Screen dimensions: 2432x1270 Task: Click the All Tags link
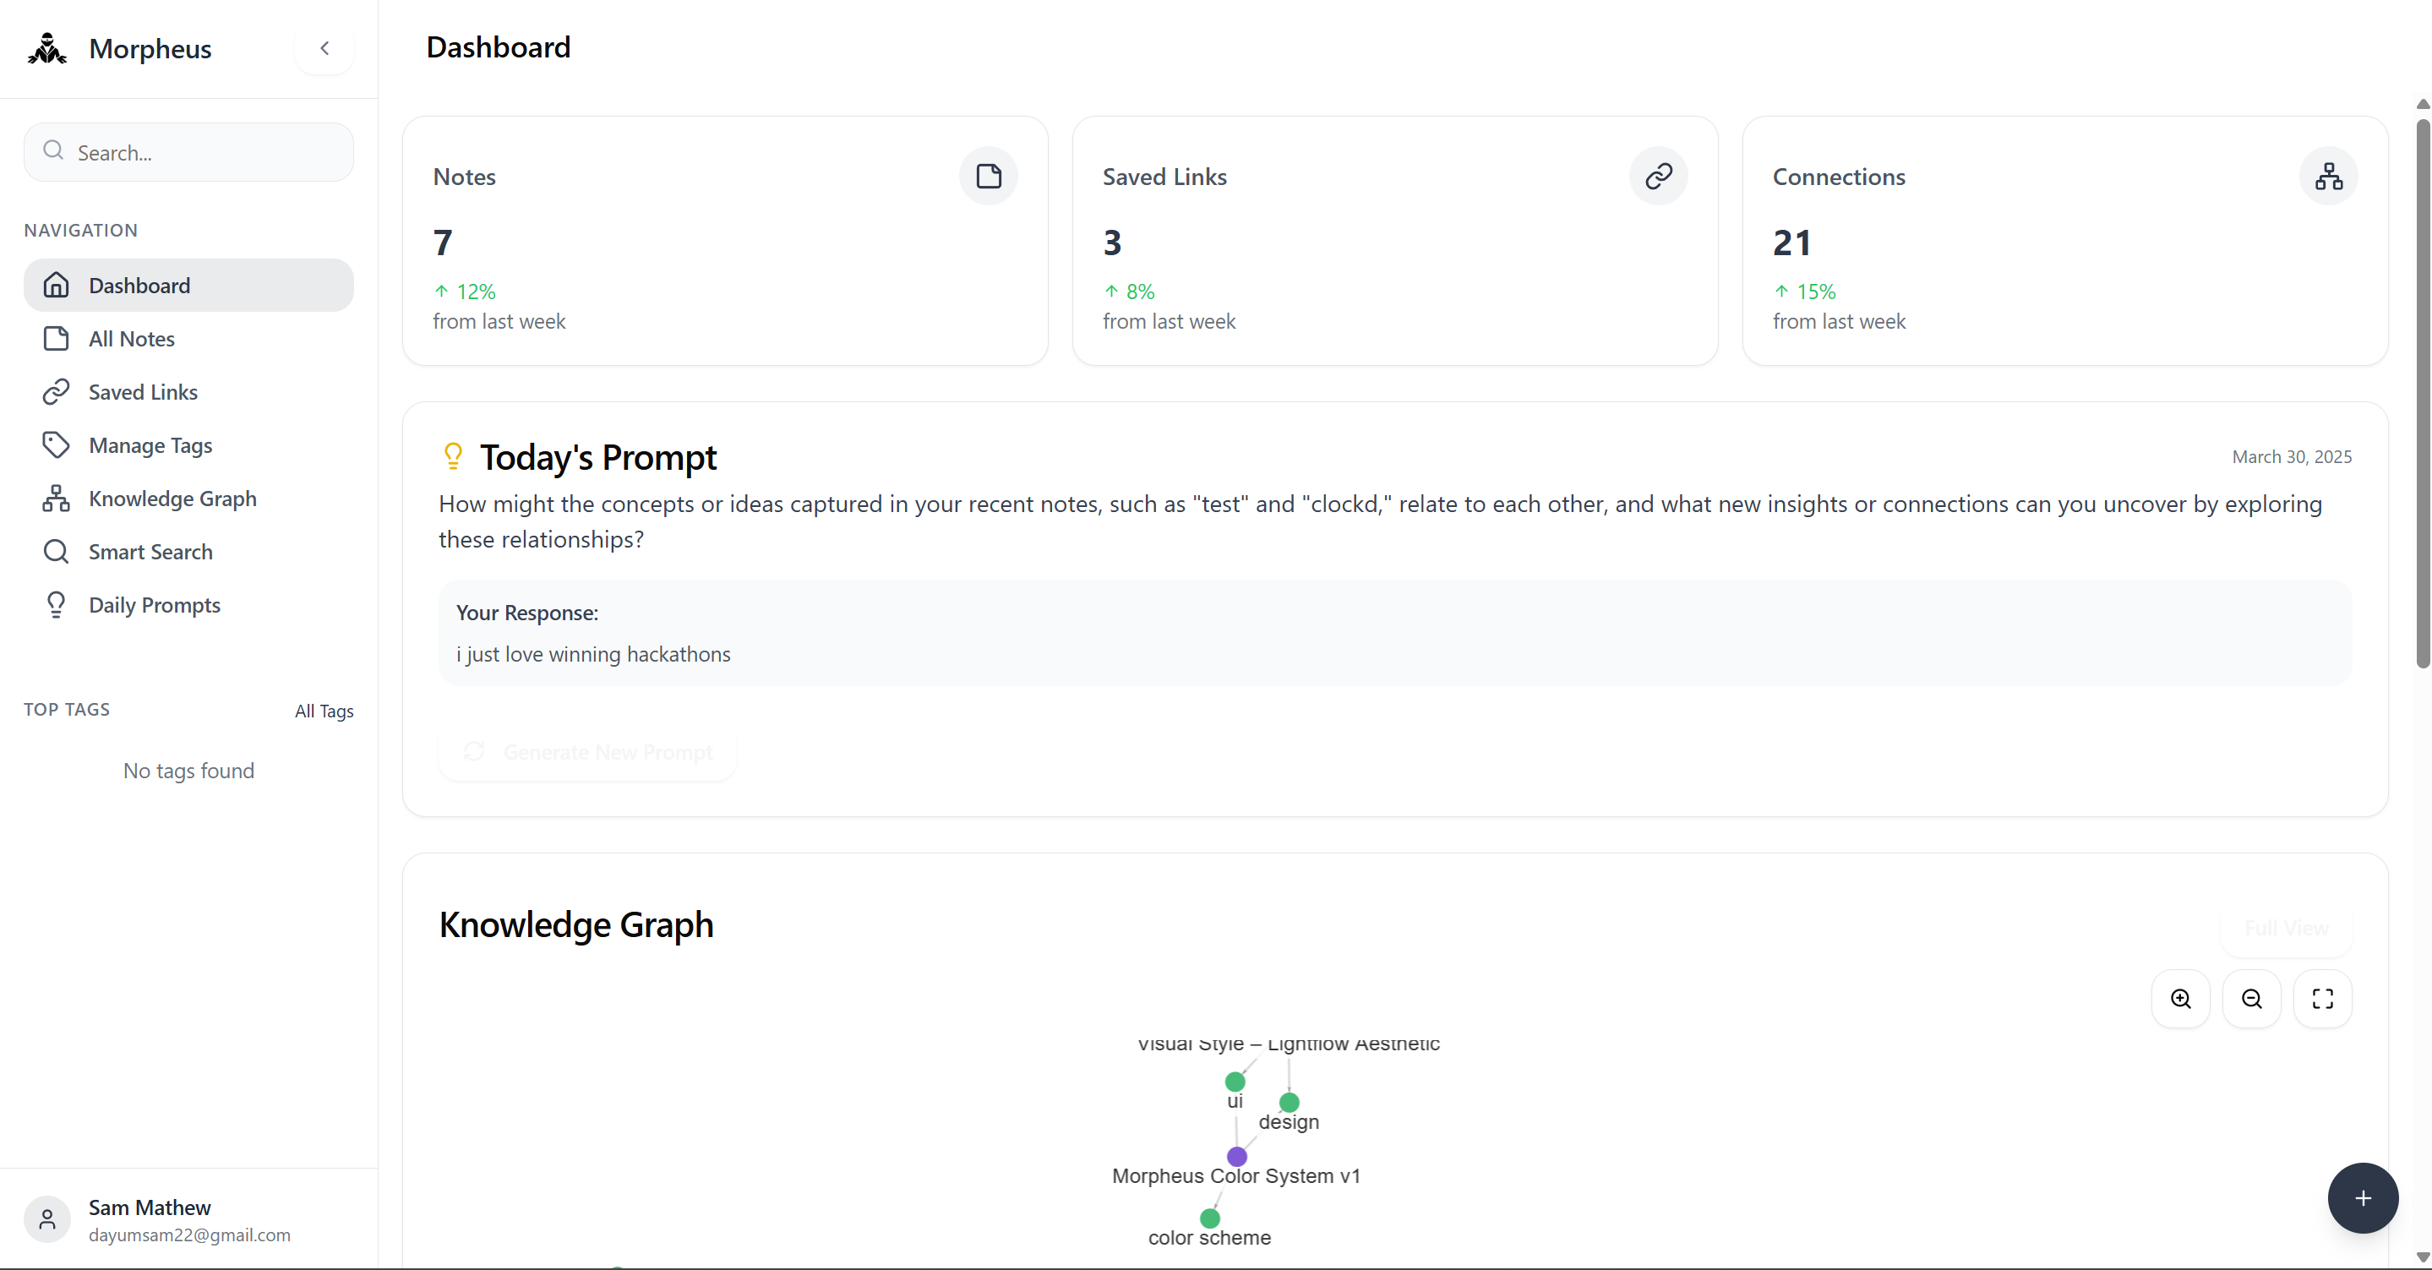(x=324, y=711)
